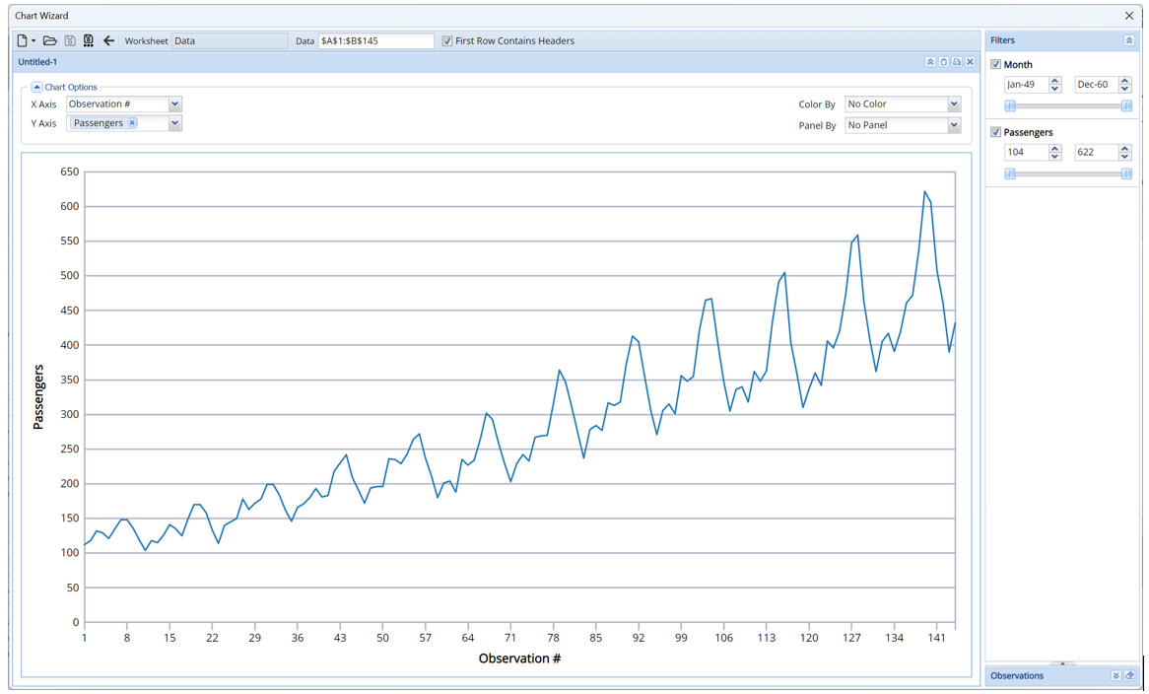Screen dimensions: 1149x694
Task: Toggle the First Row Contains Headers checkbox
Action: (x=446, y=40)
